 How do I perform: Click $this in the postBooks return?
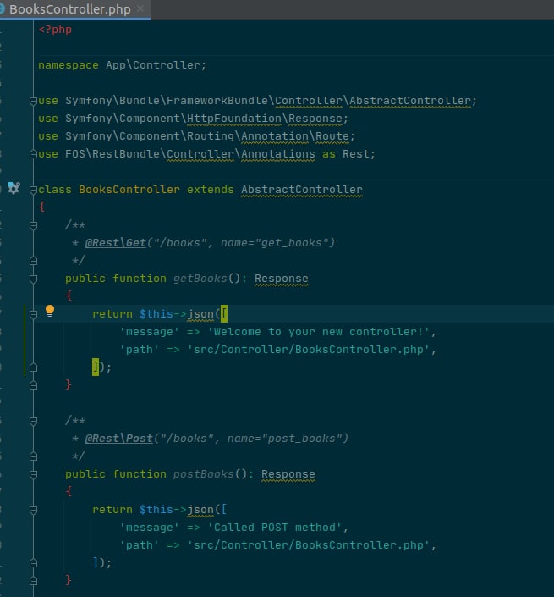[x=156, y=510]
